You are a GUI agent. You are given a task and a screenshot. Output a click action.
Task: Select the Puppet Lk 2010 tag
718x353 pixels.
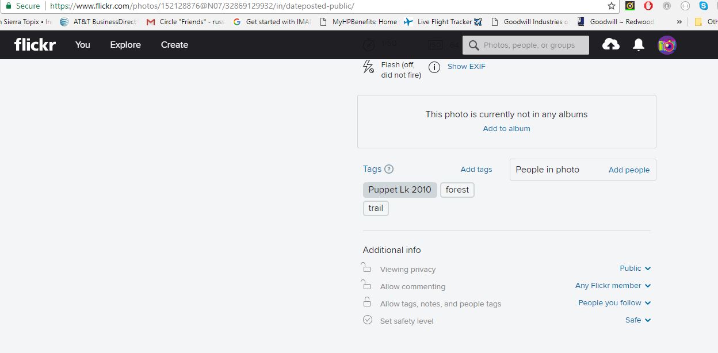tap(400, 190)
